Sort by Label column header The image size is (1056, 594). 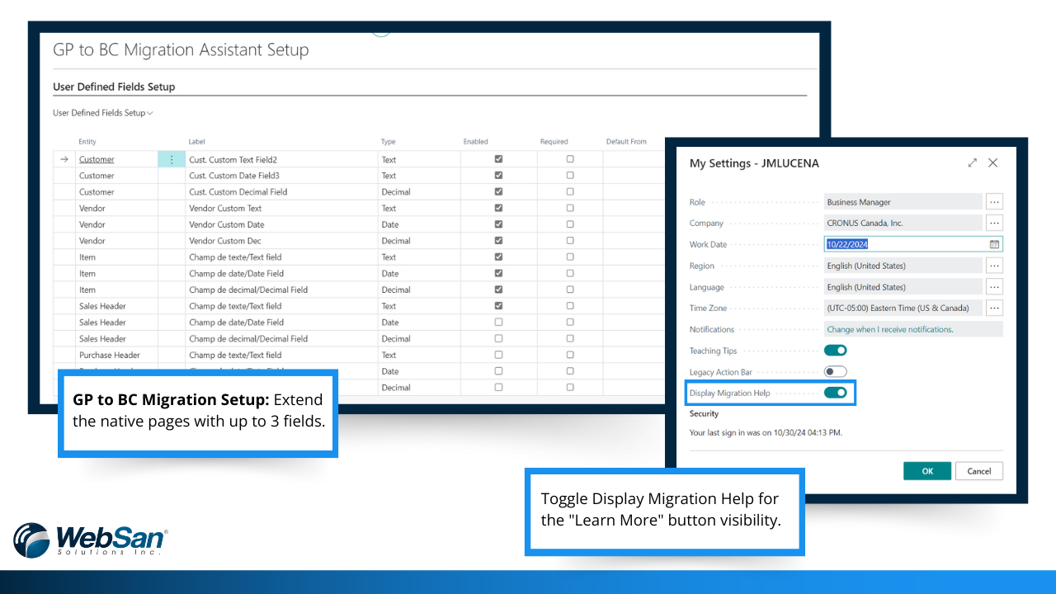coord(197,142)
